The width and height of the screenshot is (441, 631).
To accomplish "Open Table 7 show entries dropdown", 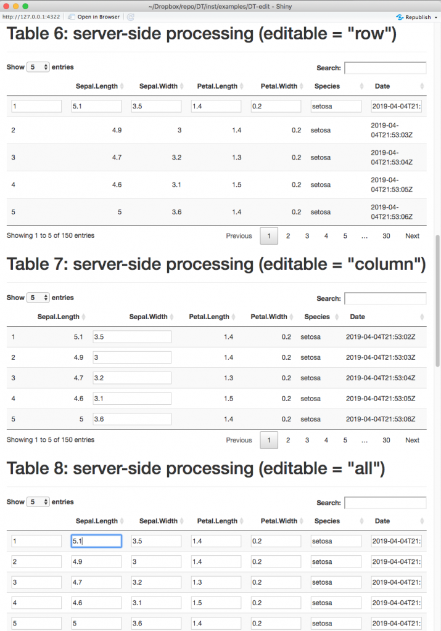I will pyautogui.click(x=38, y=298).
